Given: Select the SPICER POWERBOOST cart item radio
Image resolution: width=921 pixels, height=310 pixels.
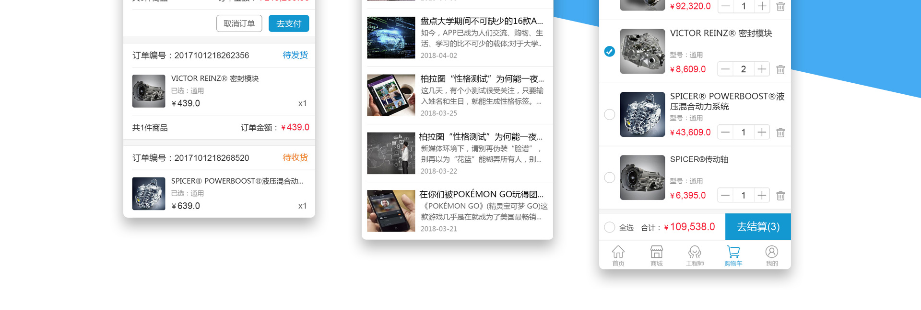Looking at the screenshot, I should click(x=609, y=114).
